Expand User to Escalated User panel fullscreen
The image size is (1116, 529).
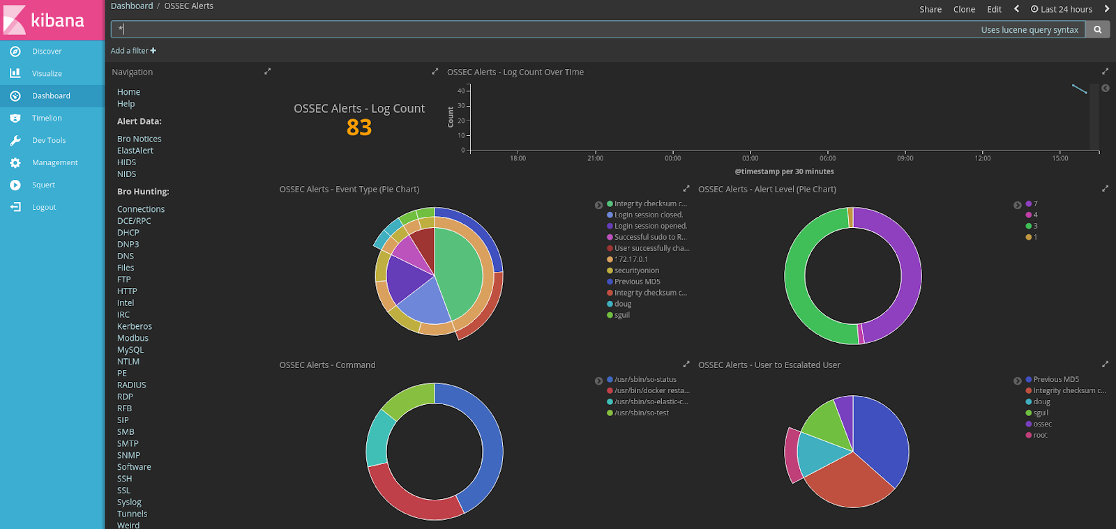pyautogui.click(x=1105, y=364)
